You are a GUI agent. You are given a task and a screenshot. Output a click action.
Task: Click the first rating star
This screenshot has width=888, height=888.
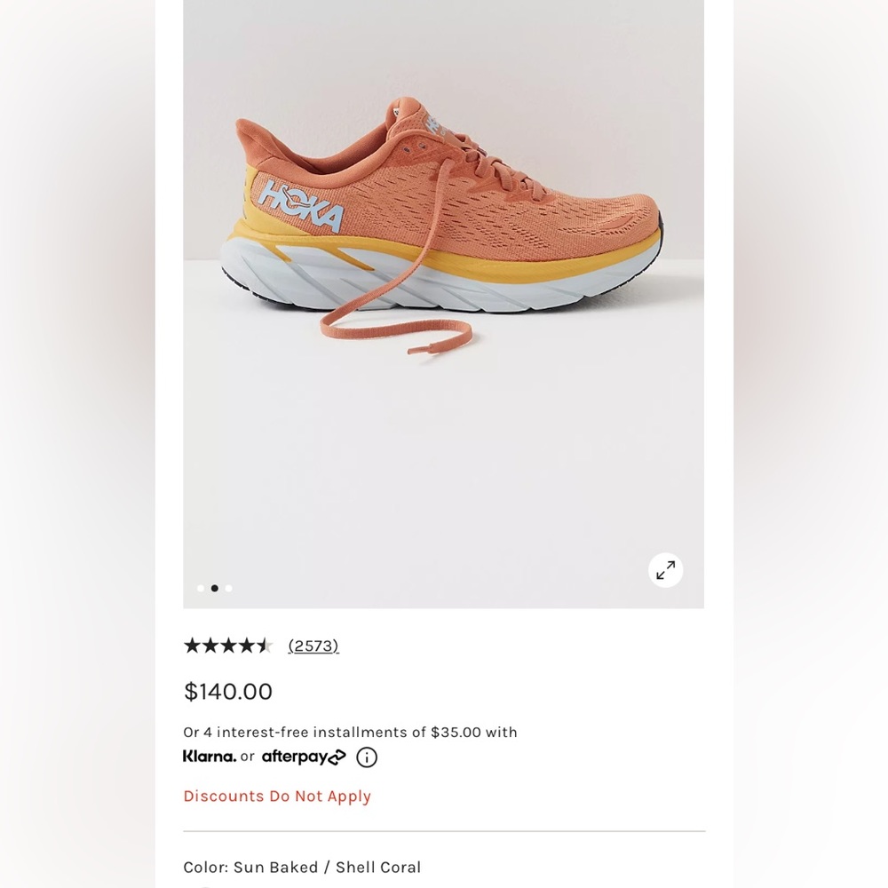(x=191, y=646)
